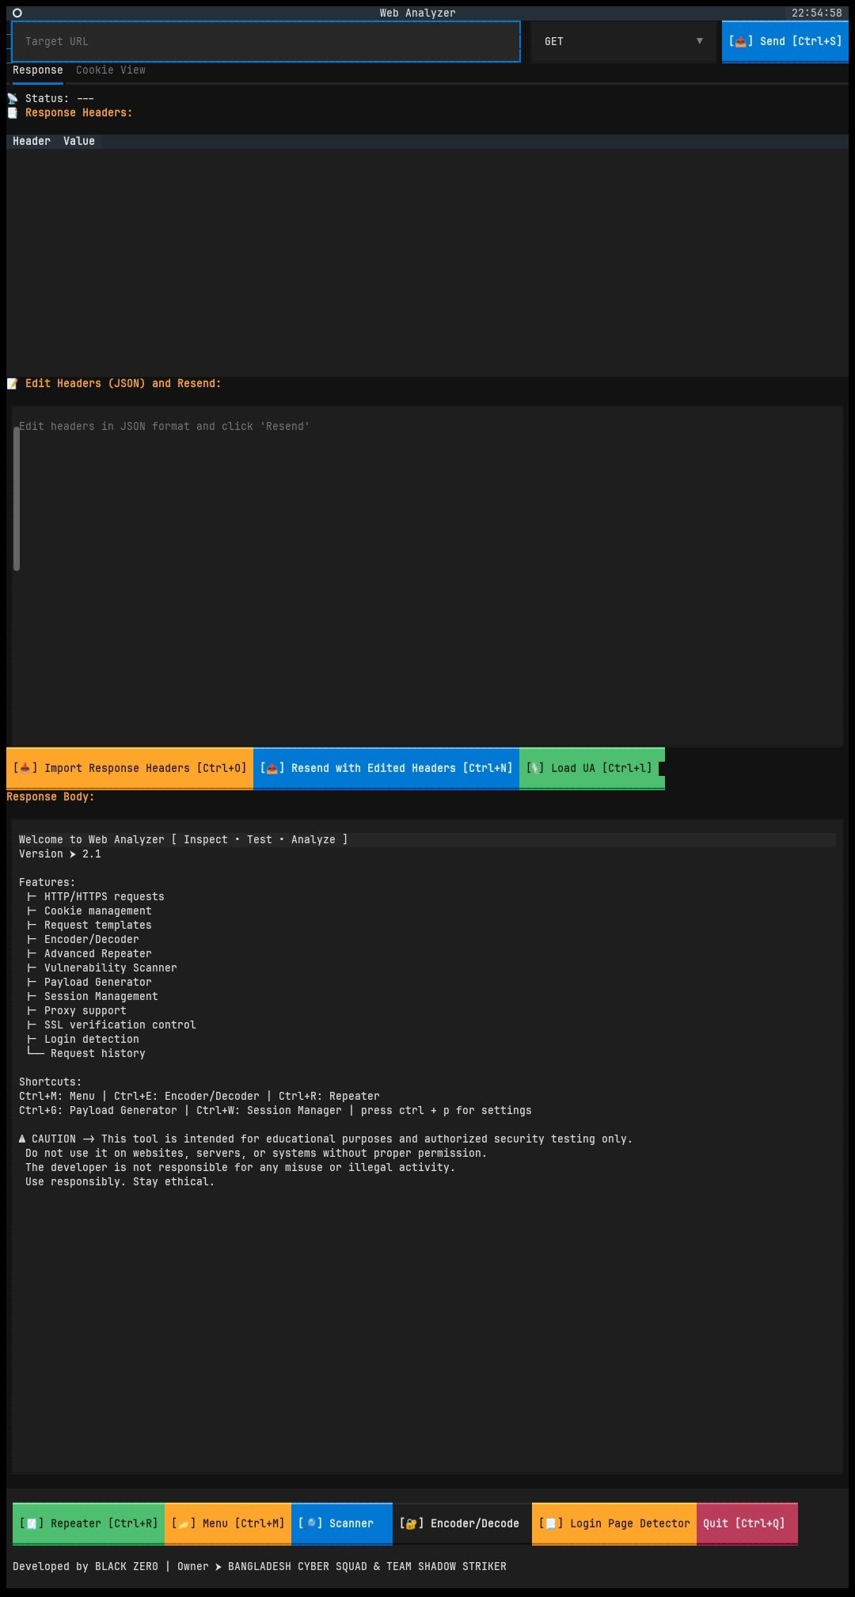The width and height of the screenshot is (855, 1597).
Task: Switch to the Response tab
Action: point(38,70)
